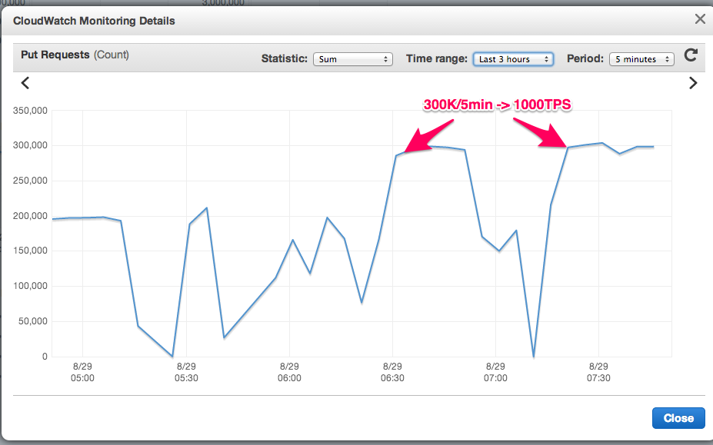Click the blue Close button

point(678,418)
